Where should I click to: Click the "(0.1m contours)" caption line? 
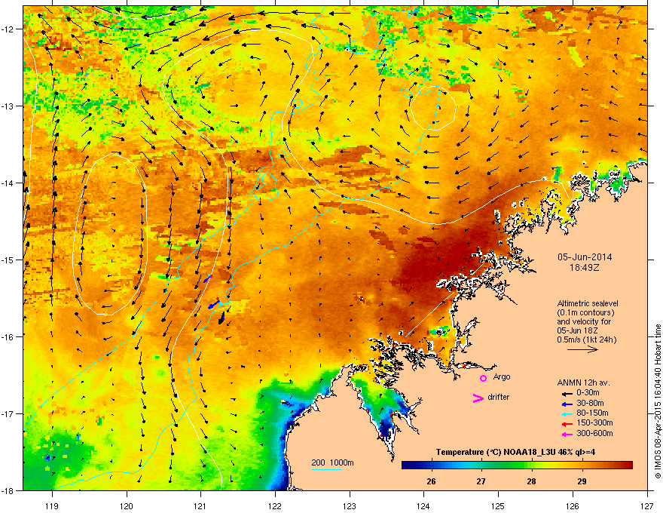[x=585, y=313]
